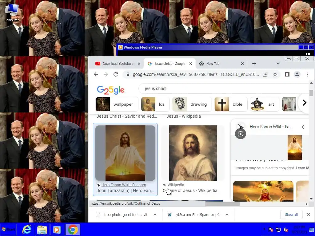Open Windows Media Player taskbar icon
Image resolution: width=315 pixels, height=236 pixels.
[57, 229]
